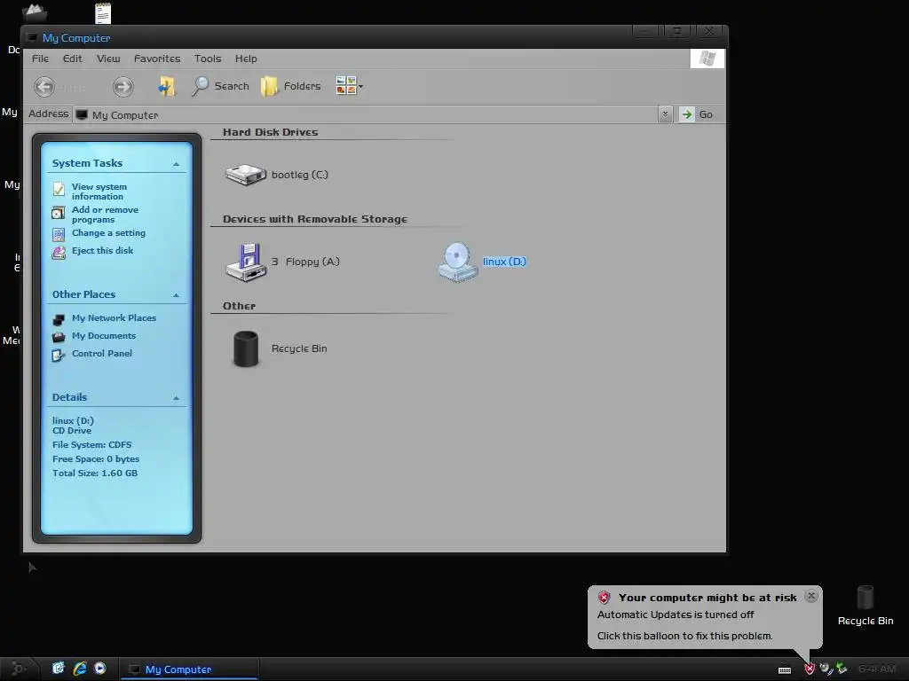Click the Back arrow toolbar button
Viewport: 909px width, 681px height.
(x=44, y=87)
